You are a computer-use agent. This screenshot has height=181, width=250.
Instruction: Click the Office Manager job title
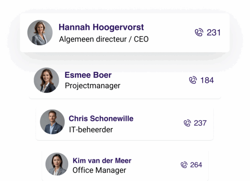pyautogui.click(x=99, y=170)
